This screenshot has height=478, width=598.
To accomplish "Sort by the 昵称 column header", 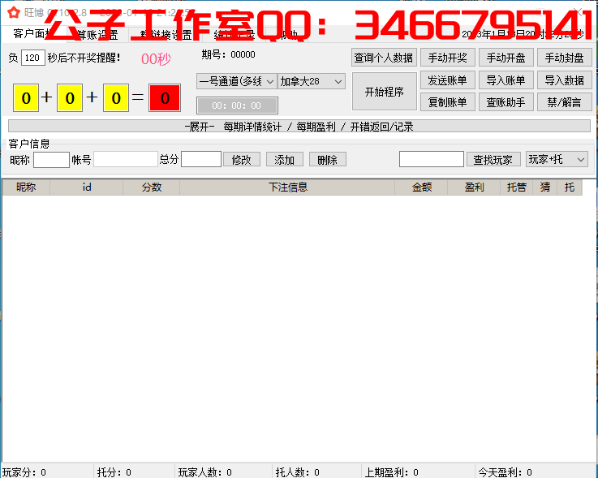I will (26, 187).
